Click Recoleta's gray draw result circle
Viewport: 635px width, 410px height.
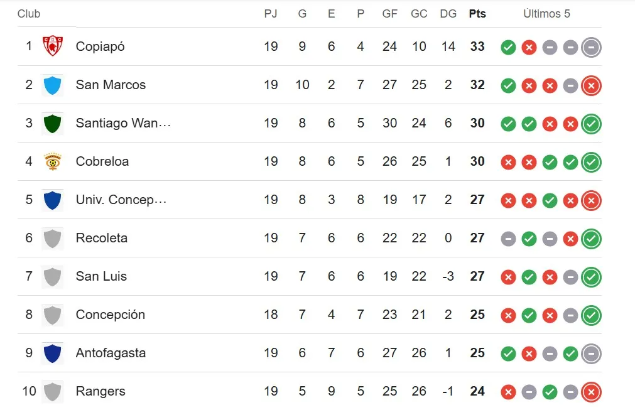coord(508,239)
